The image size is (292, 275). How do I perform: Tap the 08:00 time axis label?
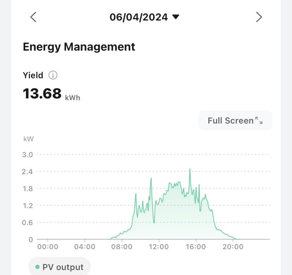tap(122, 247)
